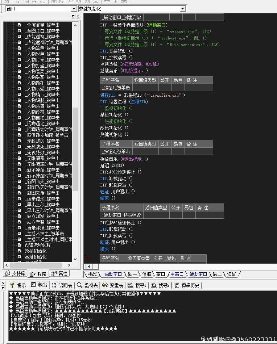Click the code line DIY_加载读写 ()
Screen dimensions: 277x344
(116, 58)
